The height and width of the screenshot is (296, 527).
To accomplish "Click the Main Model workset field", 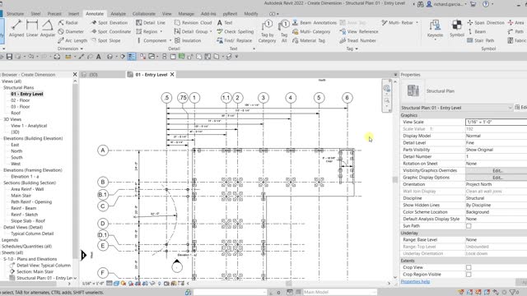I will pyautogui.click(x=339, y=293).
